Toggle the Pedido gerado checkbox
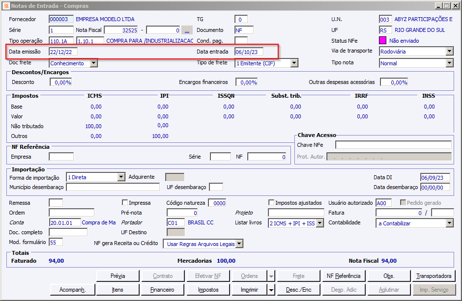Screen dimensions: 462x301 404,203
